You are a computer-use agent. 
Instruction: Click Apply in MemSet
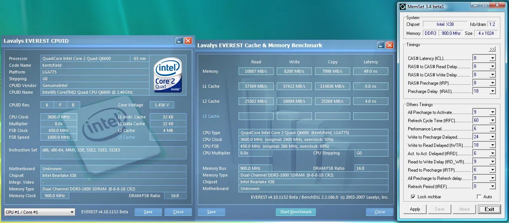(x=415, y=209)
